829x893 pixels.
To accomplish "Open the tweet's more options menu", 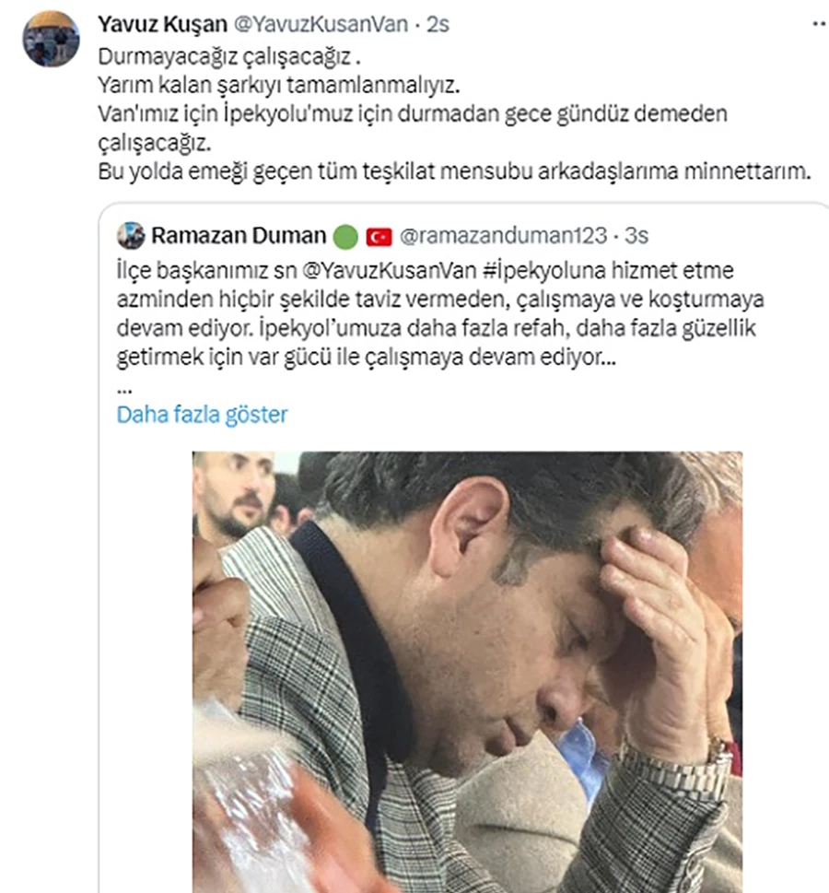I will pyautogui.click(x=820, y=24).
